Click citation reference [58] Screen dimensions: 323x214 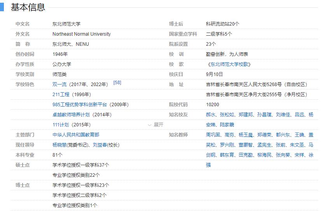tap(117, 83)
